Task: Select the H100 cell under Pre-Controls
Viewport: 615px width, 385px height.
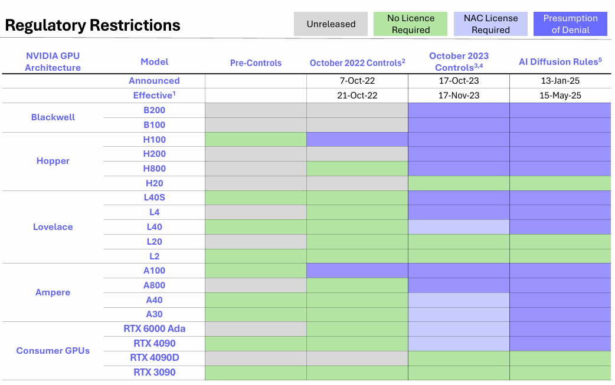Action: click(256, 139)
